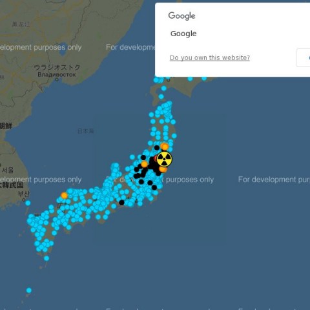
Task: Click the Sea of Japan label on the map
Action: [85, 131]
